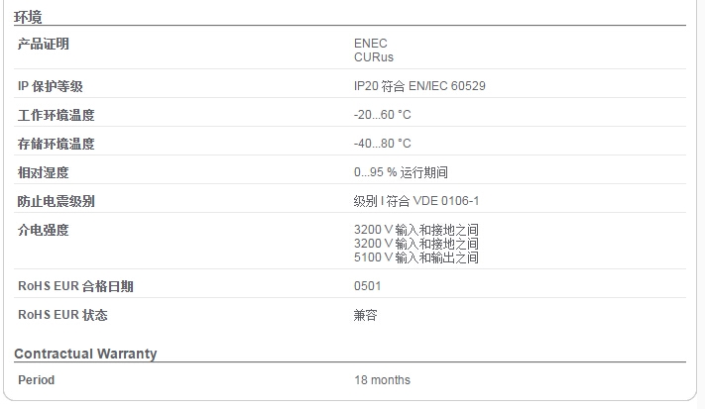Click the 环境 section heading
Screen dimensions: 705x409
[28, 17]
